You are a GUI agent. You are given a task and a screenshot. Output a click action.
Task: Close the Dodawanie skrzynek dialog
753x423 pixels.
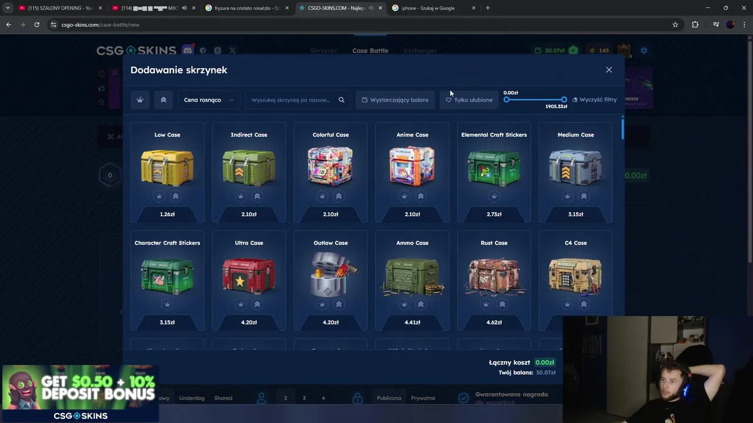[x=609, y=70]
